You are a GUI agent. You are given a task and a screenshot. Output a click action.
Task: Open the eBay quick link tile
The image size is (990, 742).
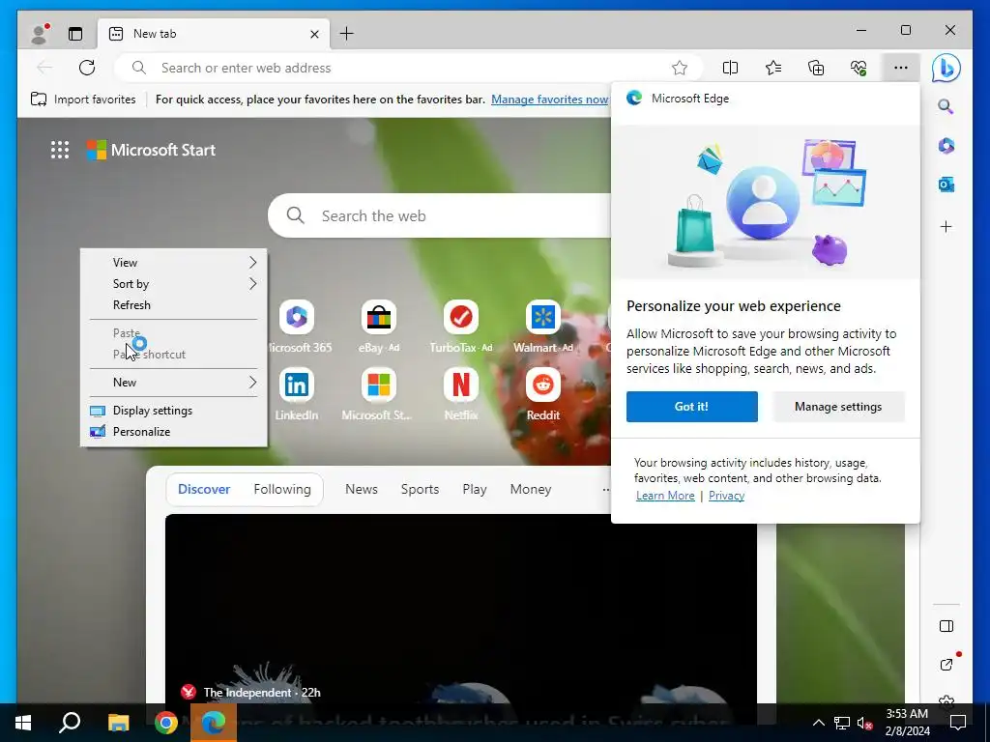[379, 327]
